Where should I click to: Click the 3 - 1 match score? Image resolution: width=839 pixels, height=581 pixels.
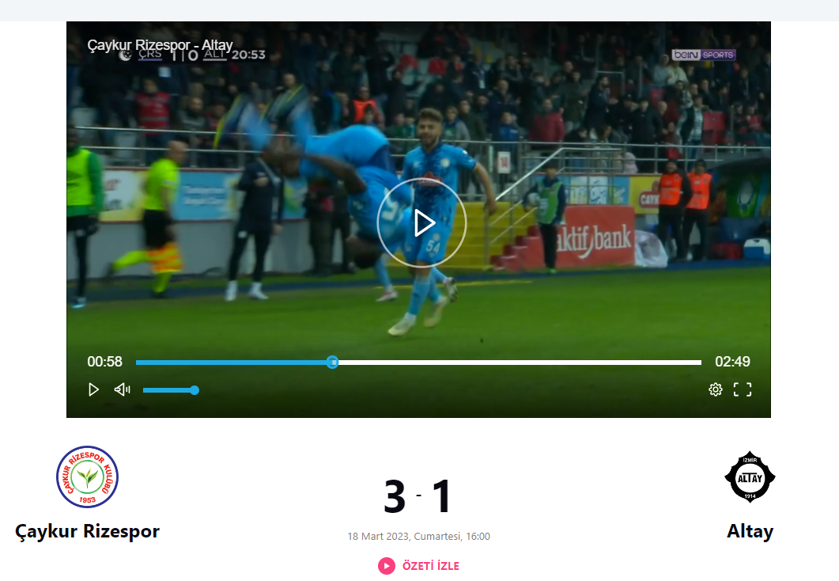(x=418, y=496)
